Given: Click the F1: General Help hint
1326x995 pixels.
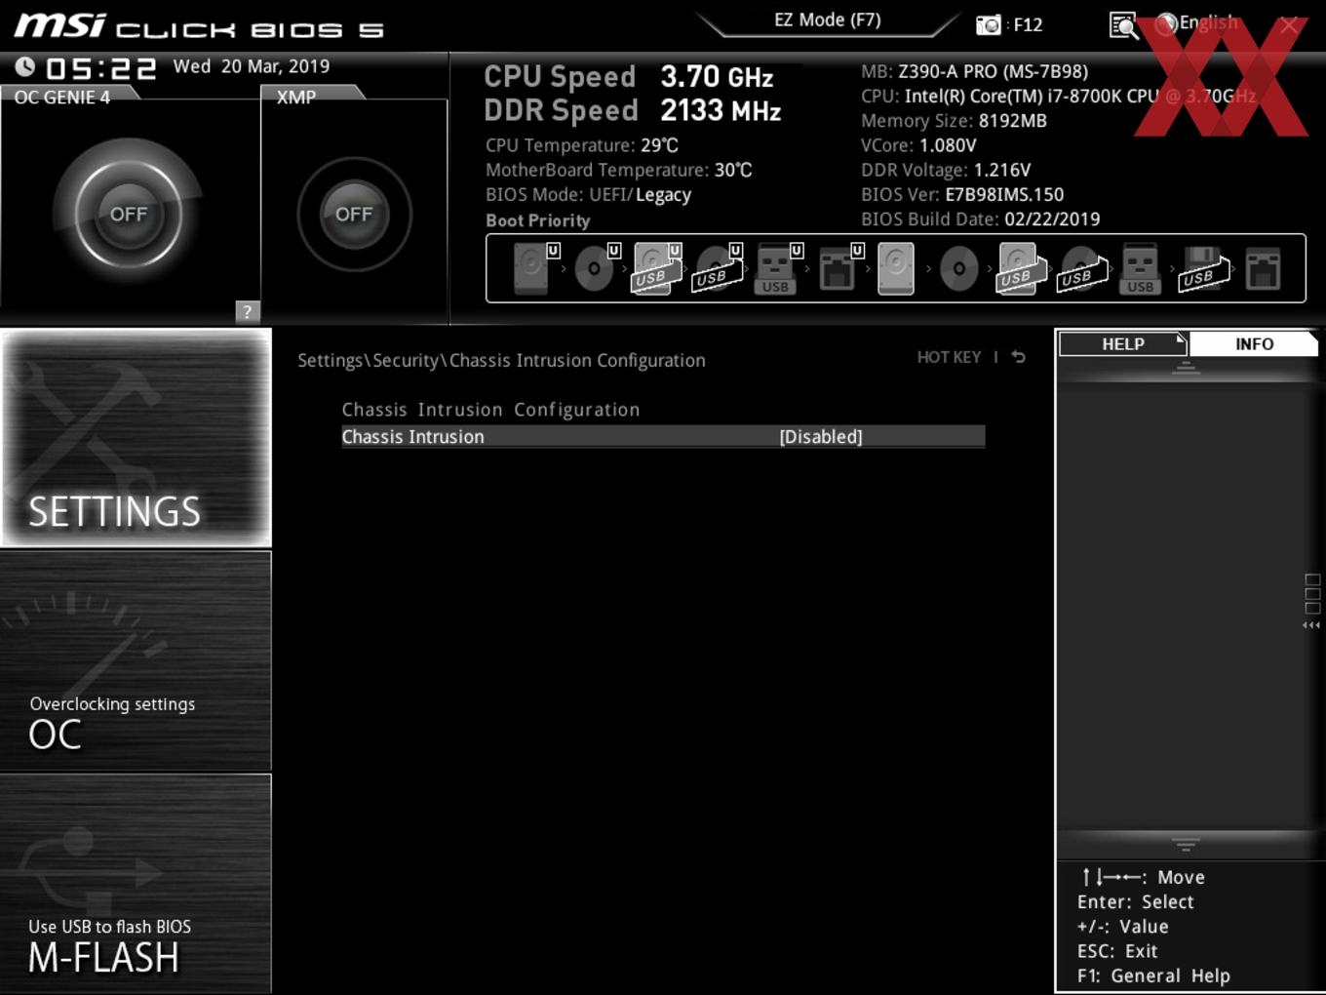Looking at the screenshot, I should 1153,975.
